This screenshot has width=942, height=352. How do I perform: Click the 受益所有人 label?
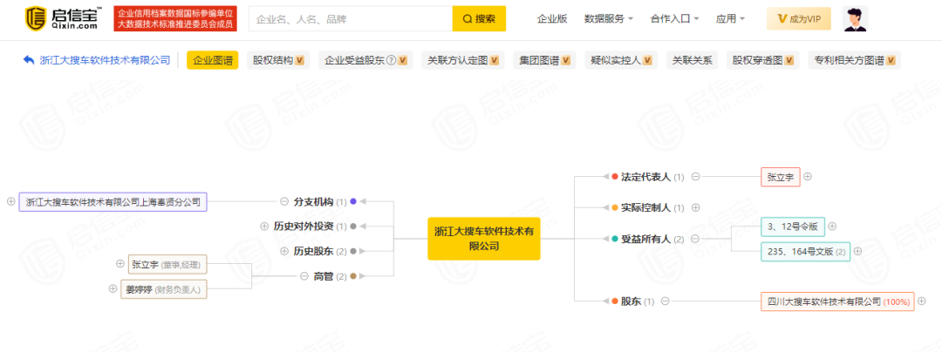click(x=645, y=239)
